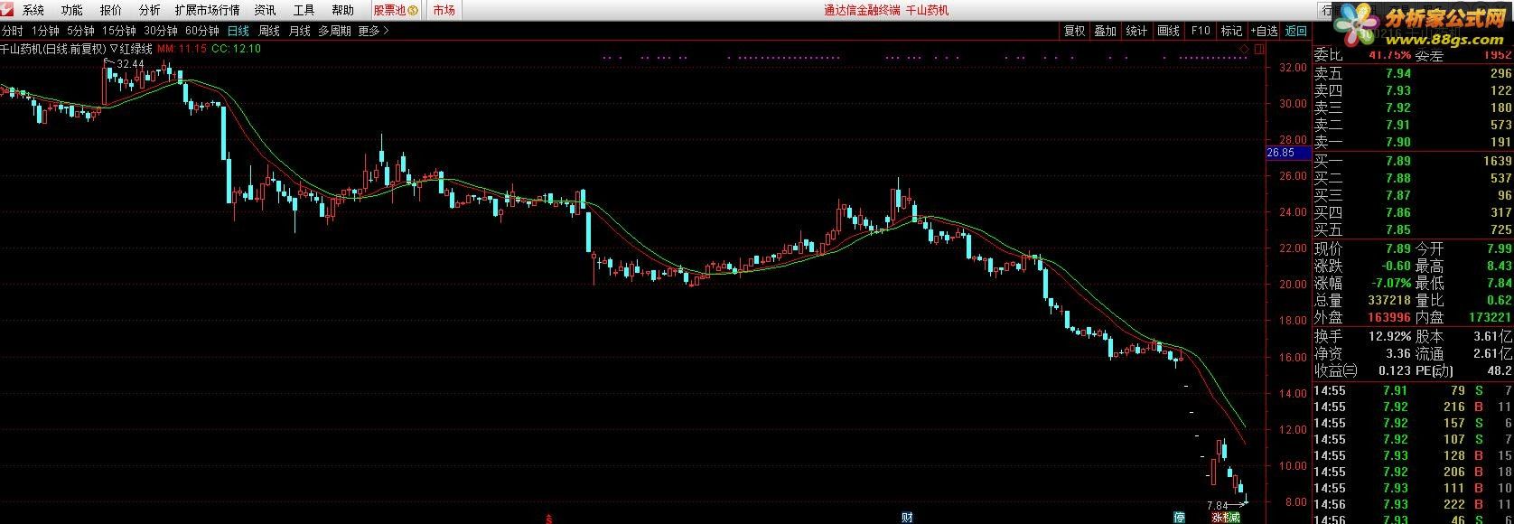Click the 7.84 low price annotation

click(1218, 505)
